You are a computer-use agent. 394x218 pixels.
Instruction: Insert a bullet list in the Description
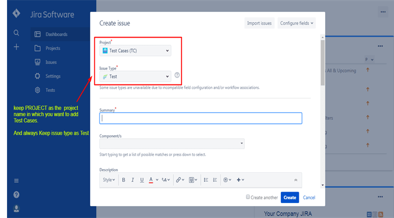point(206,180)
